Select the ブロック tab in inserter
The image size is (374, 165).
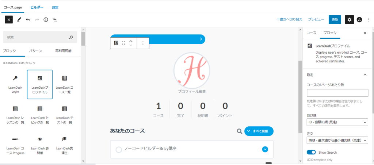click(9, 51)
